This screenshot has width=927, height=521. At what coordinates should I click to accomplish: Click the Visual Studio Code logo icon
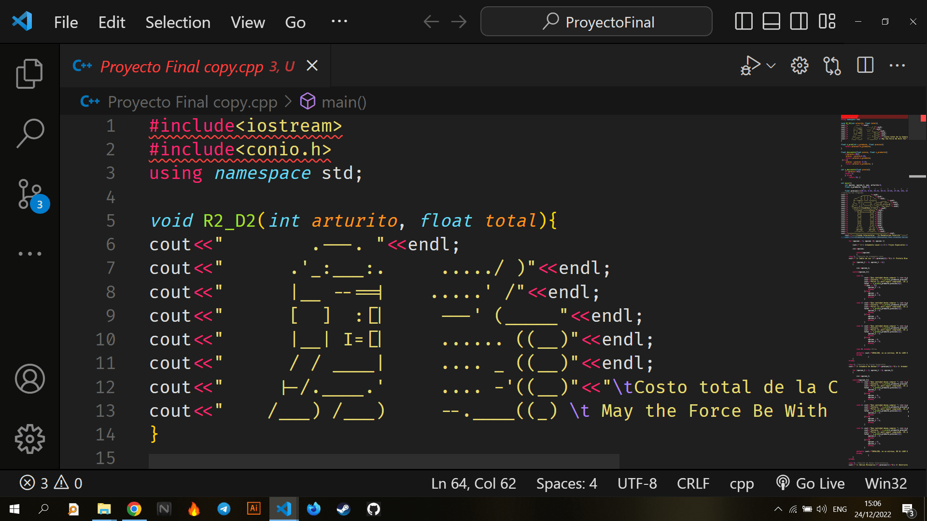point(22,22)
